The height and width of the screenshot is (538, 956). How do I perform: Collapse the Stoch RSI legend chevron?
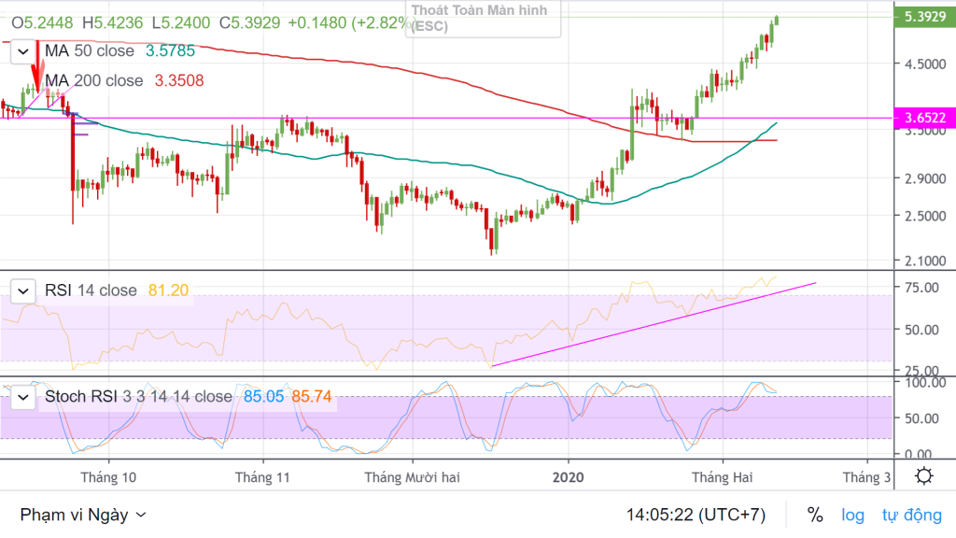coord(23,397)
